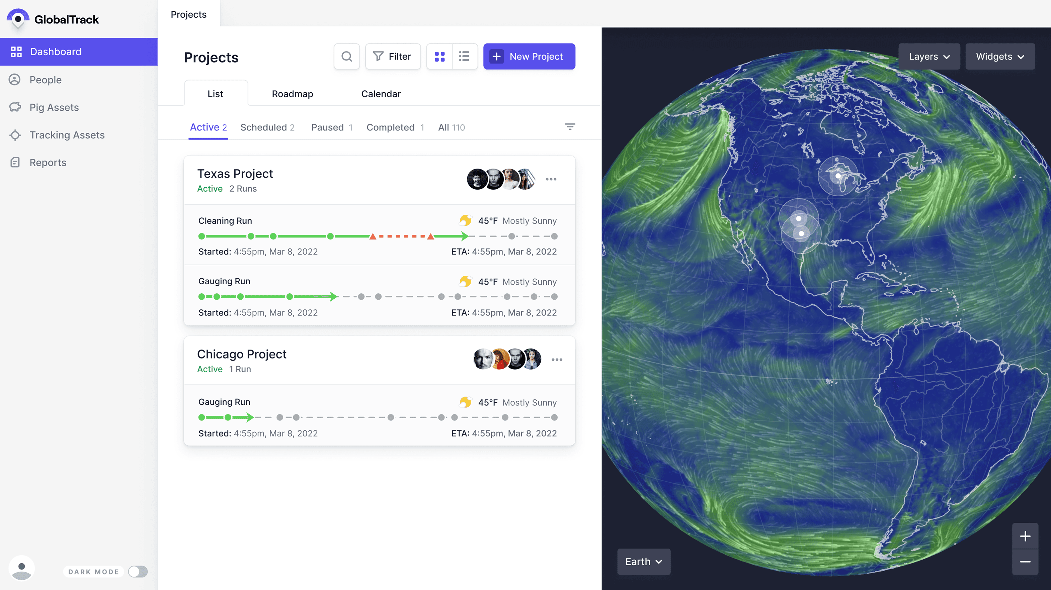Screen dimensions: 1051x590
Task: Click the New Project button
Action: point(529,56)
